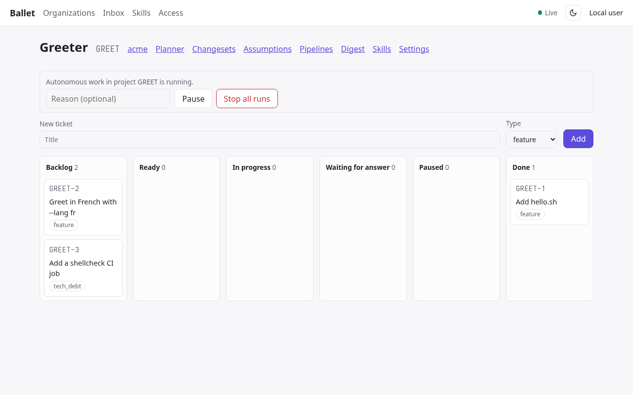Screen dimensions: 633x395
Task: Click the Local user account label
Action: pos(606,13)
